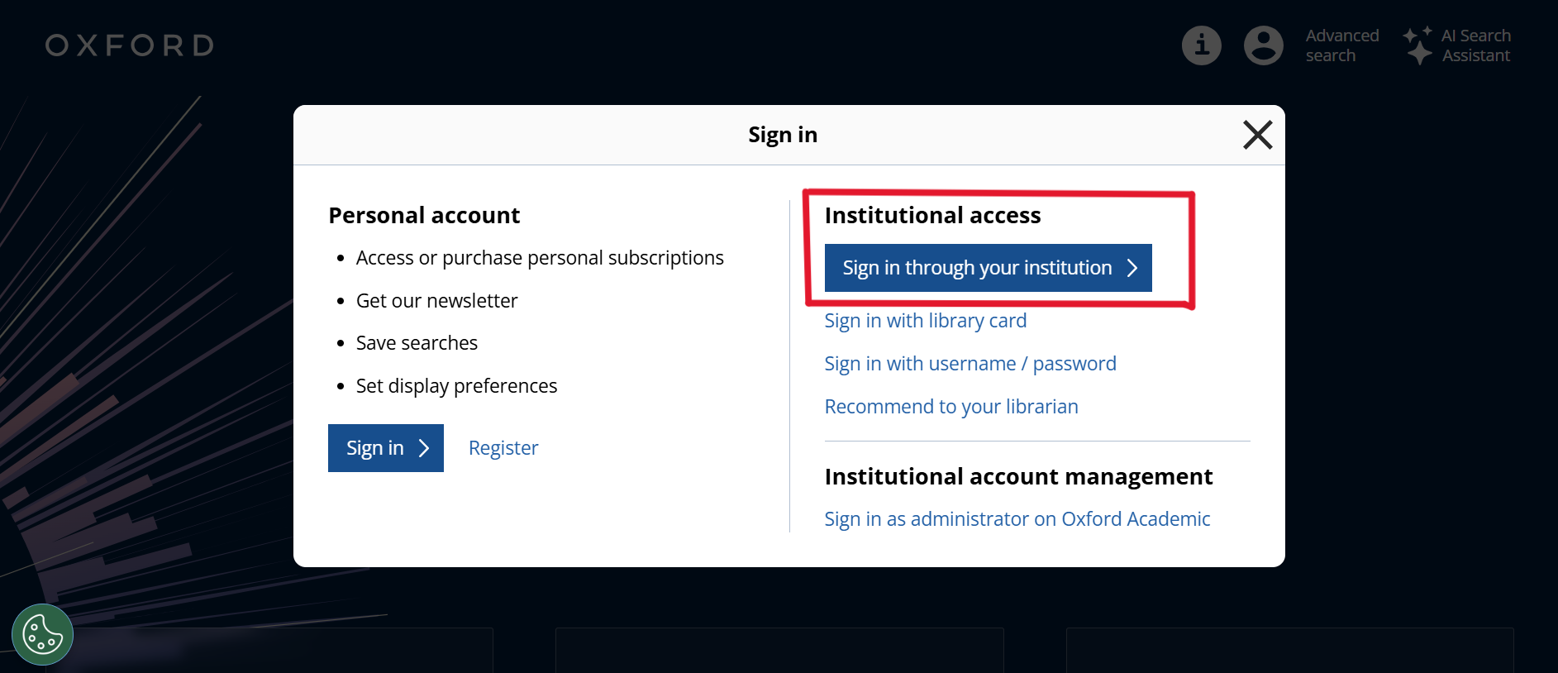This screenshot has height=673, width=1558.
Task: Click Sign in through your institution button
Action: (977, 268)
